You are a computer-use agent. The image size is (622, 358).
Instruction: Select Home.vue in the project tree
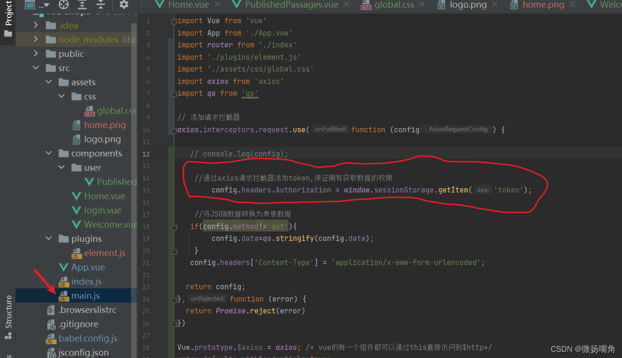pyautogui.click(x=105, y=196)
